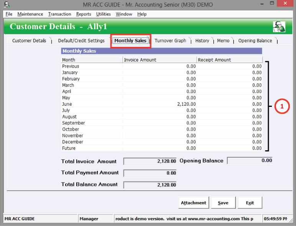Select the Future row
The image size is (296, 226).
click(161, 148)
